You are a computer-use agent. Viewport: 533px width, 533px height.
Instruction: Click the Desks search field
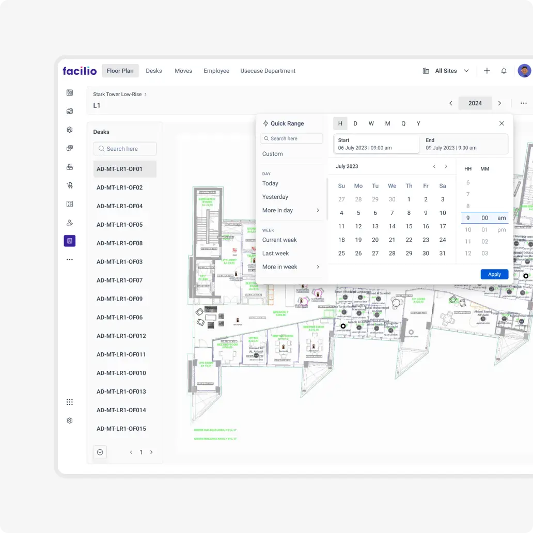[125, 149]
